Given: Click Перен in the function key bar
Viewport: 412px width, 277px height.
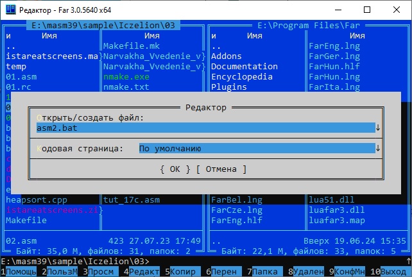Looking at the screenshot, I should [225, 272].
